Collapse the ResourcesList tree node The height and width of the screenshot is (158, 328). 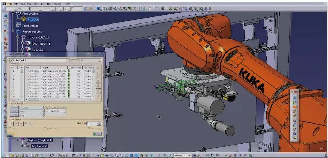pos(13,31)
